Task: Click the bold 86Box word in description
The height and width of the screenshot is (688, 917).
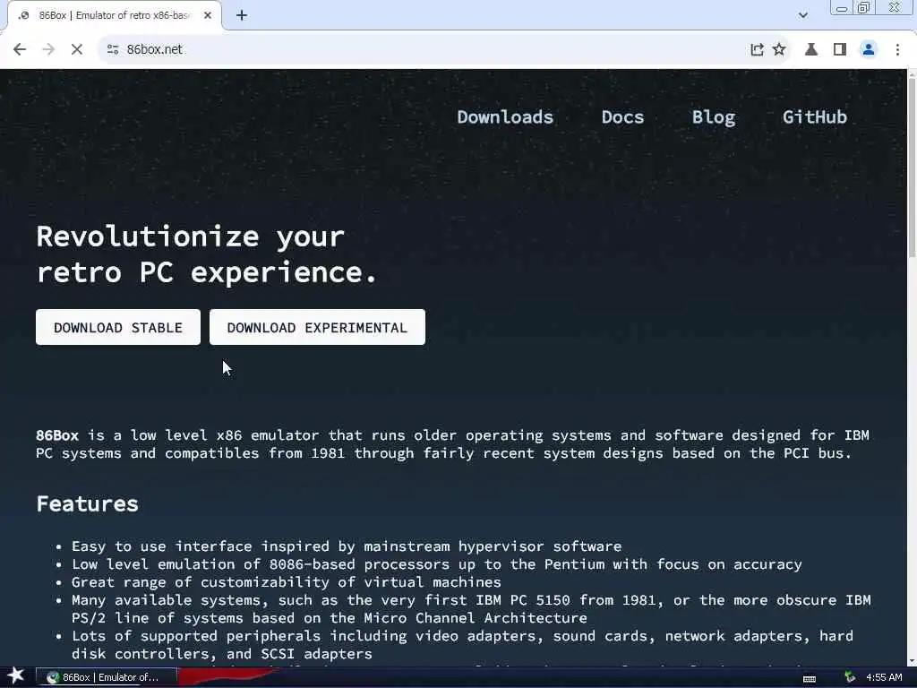Action: [56, 436]
